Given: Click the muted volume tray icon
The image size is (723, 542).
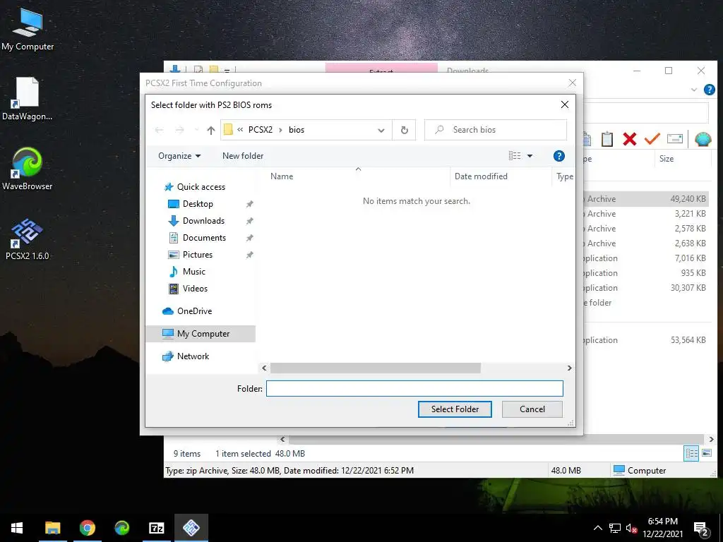Looking at the screenshot, I should [631, 528].
